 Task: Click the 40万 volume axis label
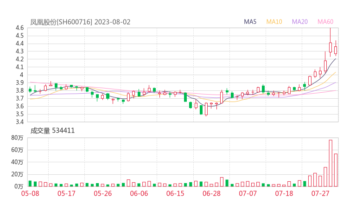coord(17,162)
